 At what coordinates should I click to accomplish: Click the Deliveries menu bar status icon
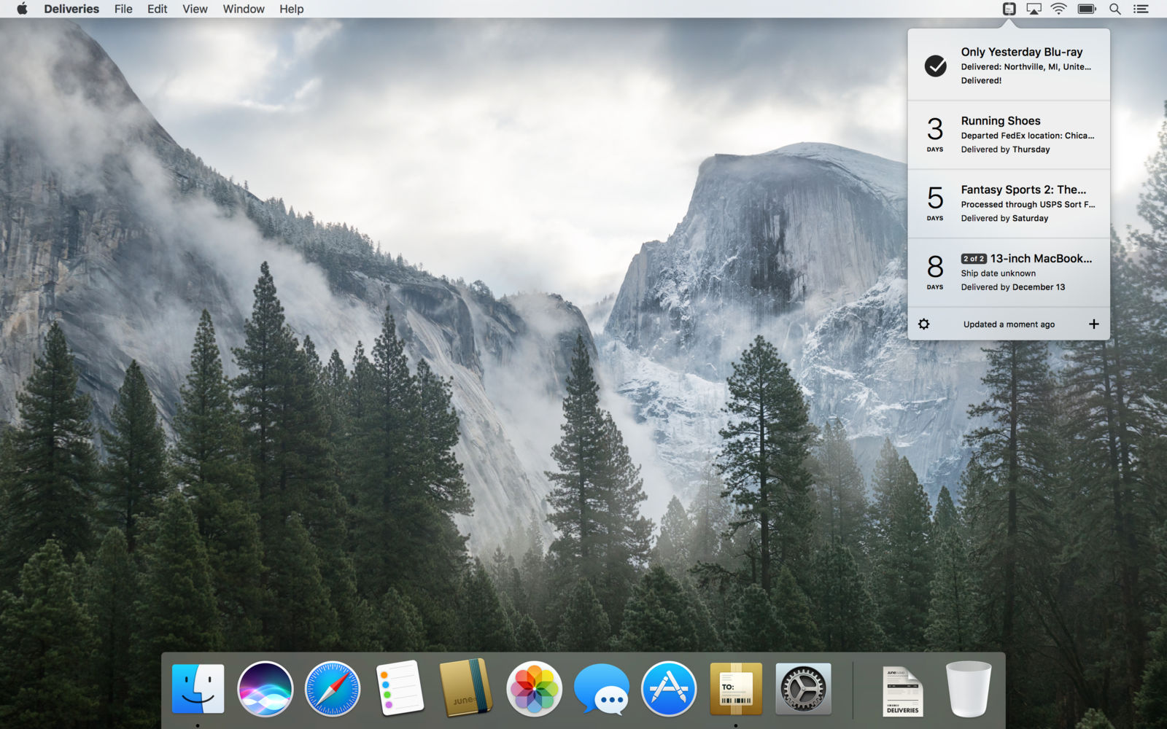click(x=1009, y=9)
